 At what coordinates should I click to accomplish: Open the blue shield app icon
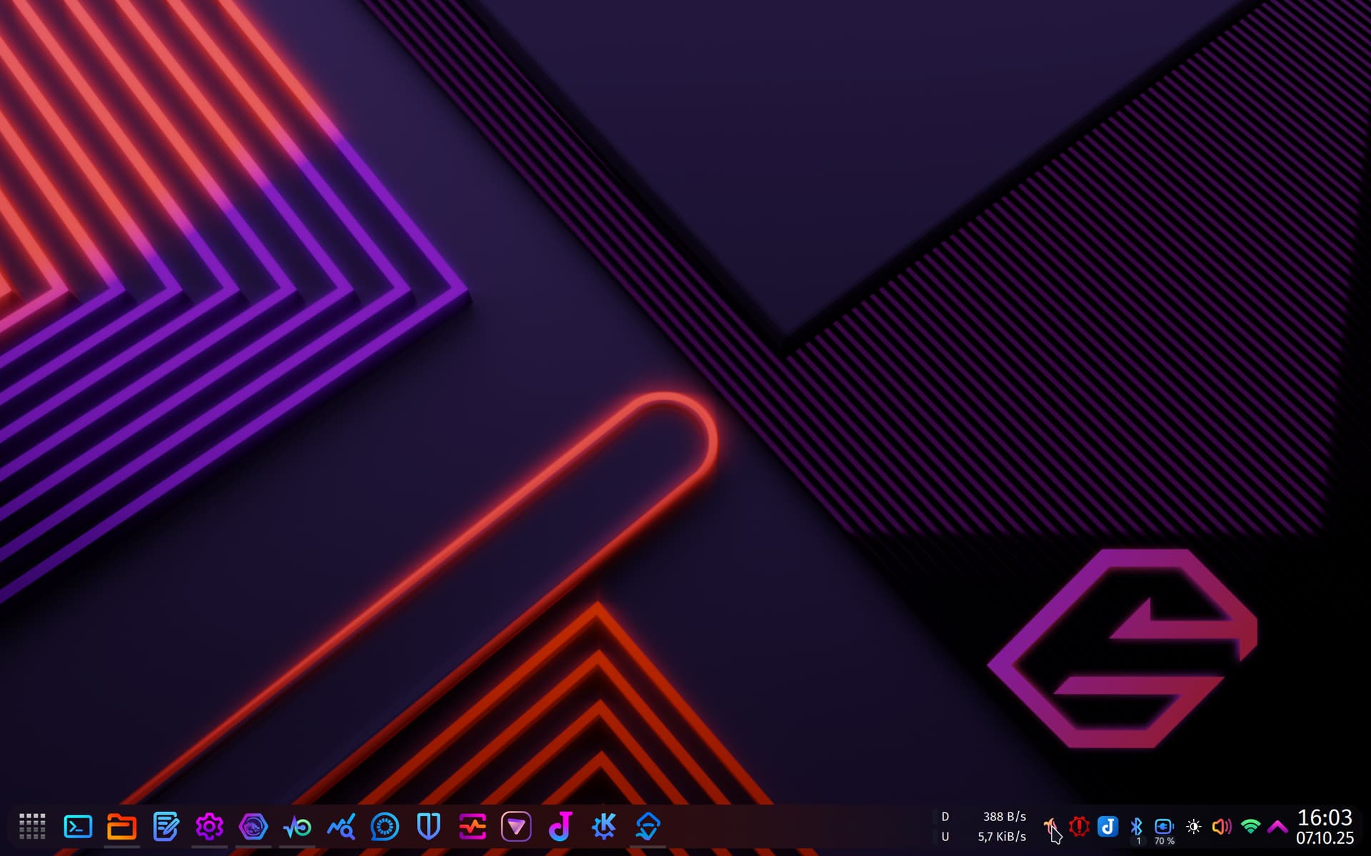(x=428, y=827)
